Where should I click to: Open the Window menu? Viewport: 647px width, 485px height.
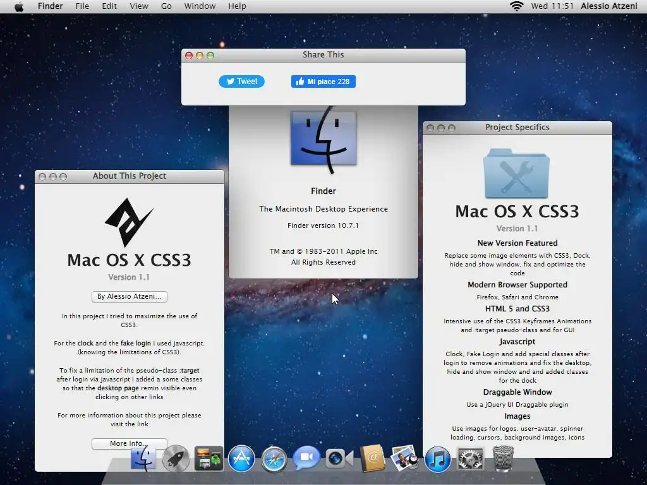pos(200,6)
